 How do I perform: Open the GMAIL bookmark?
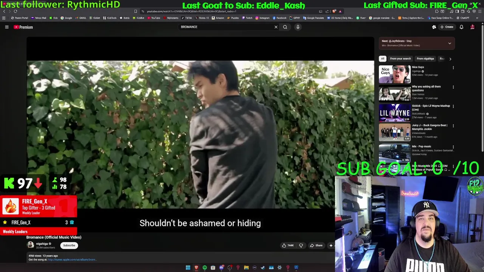coord(81,18)
